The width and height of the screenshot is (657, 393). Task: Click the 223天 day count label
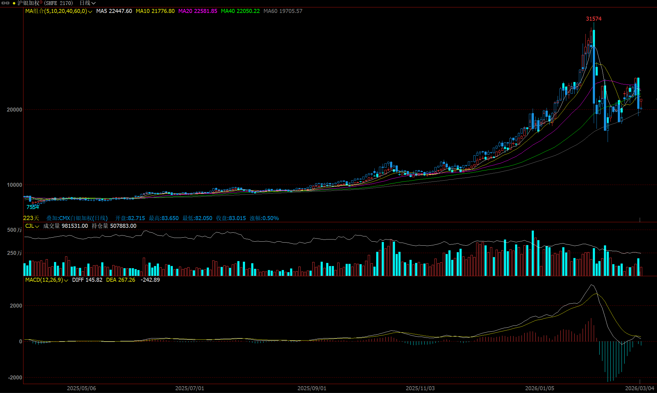coord(31,218)
